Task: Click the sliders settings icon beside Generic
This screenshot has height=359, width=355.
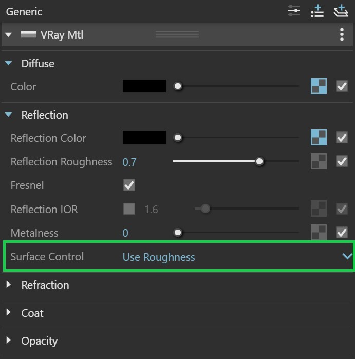Action: tap(293, 11)
